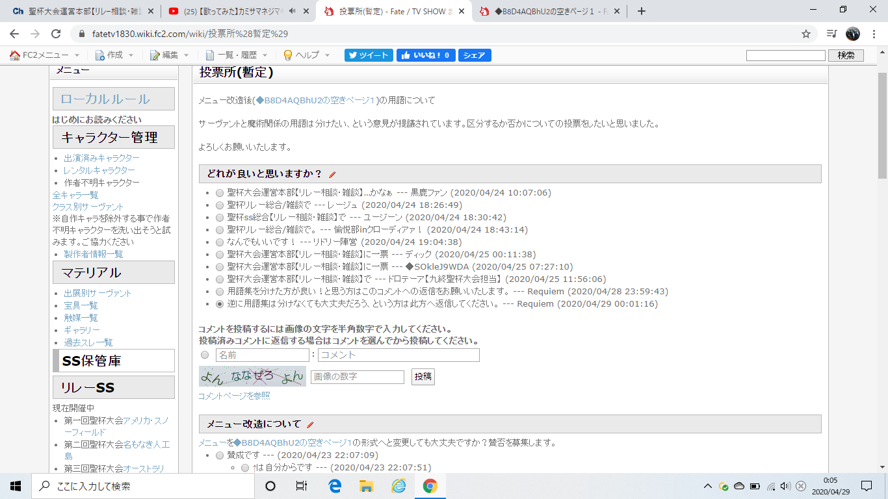Click the page's vertical scrollbar
The height and width of the screenshot is (499, 888).
pyautogui.click(x=882, y=130)
